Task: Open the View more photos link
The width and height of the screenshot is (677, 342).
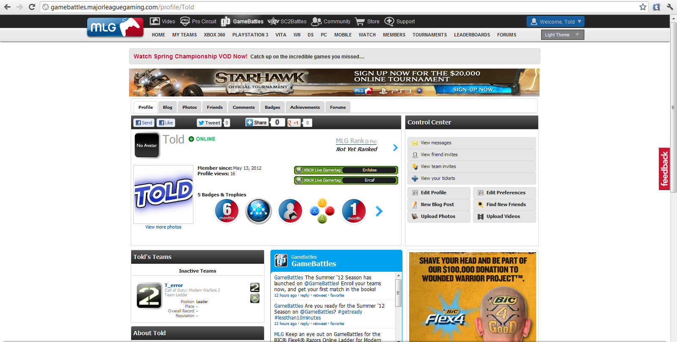Action: tap(163, 227)
